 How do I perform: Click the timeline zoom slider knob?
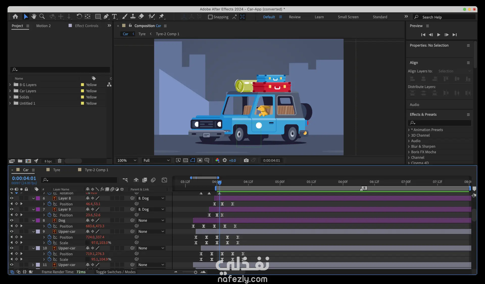(196, 272)
